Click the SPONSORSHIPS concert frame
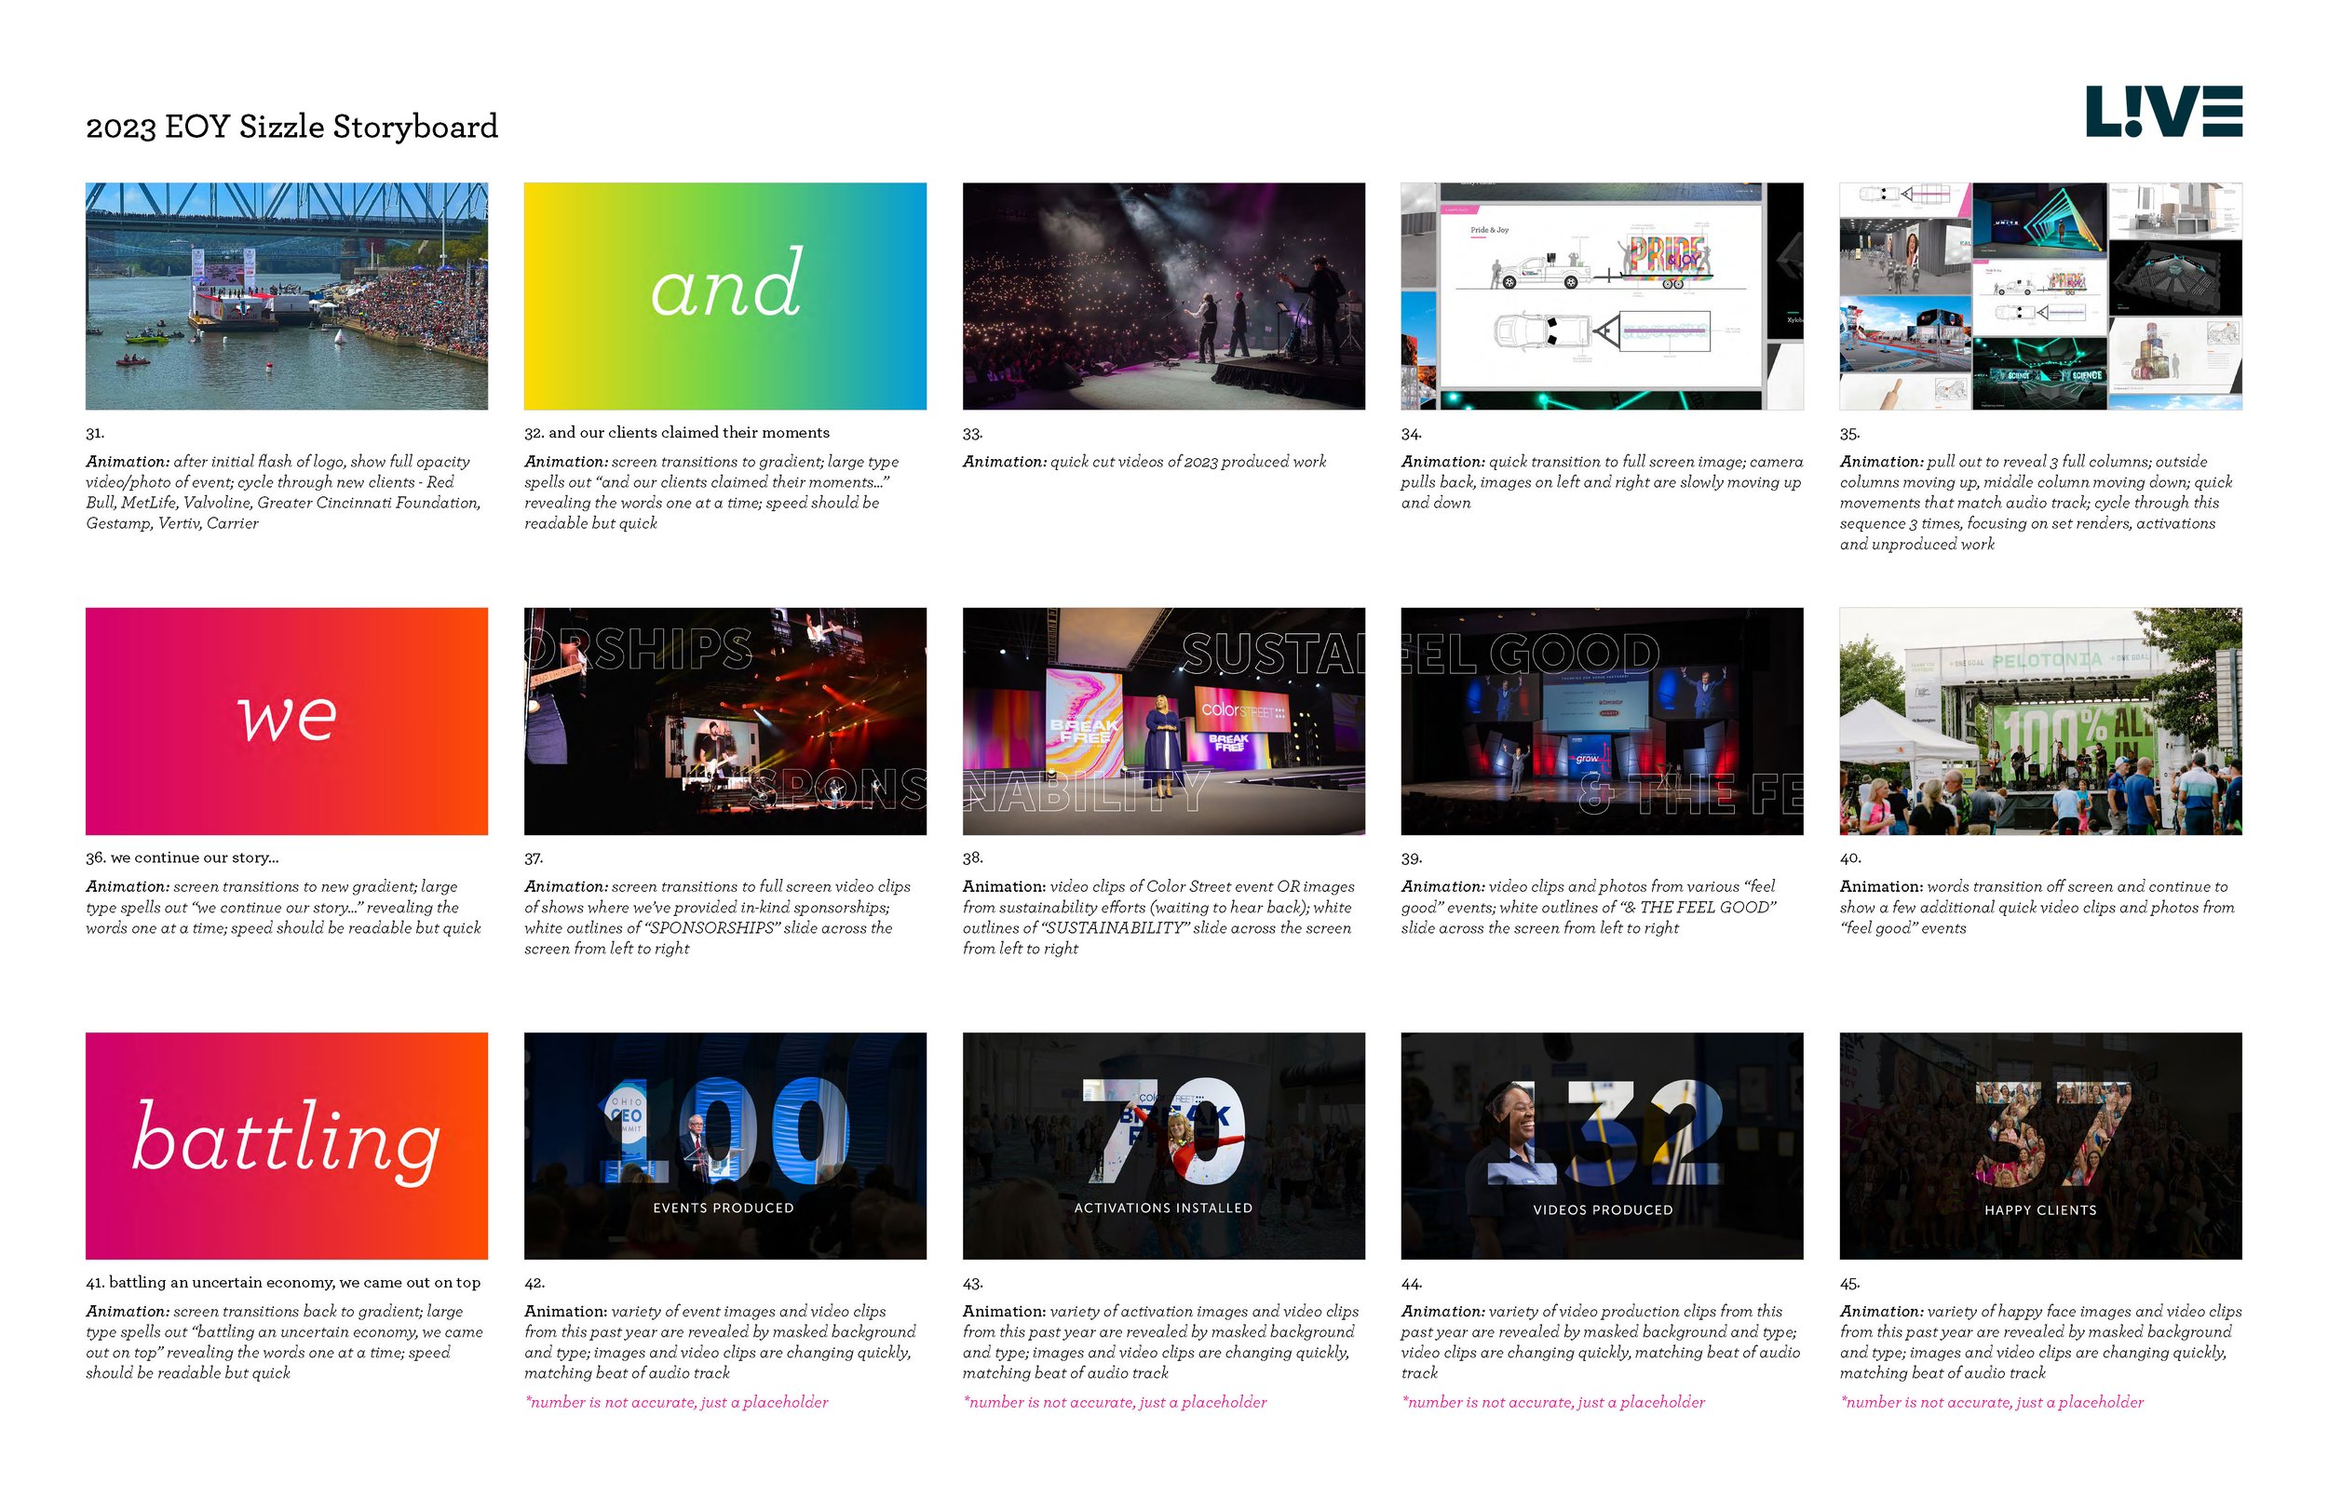 pyautogui.click(x=724, y=721)
